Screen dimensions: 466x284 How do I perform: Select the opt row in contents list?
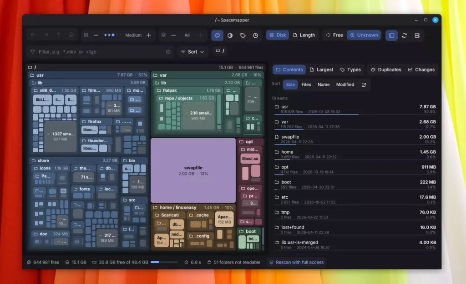pyautogui.click(x=355, y=169)
